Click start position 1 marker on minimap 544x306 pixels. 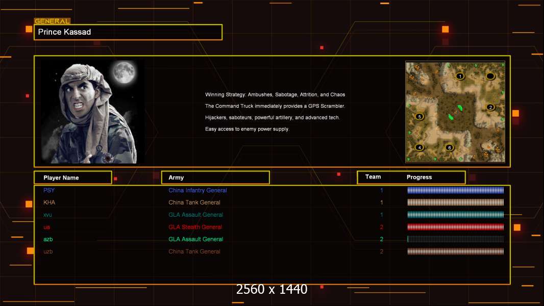click(x=460, y=76)
